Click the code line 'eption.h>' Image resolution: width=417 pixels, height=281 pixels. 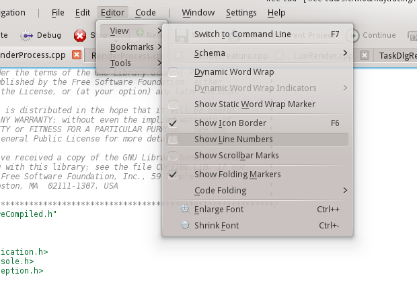point(22,271)
